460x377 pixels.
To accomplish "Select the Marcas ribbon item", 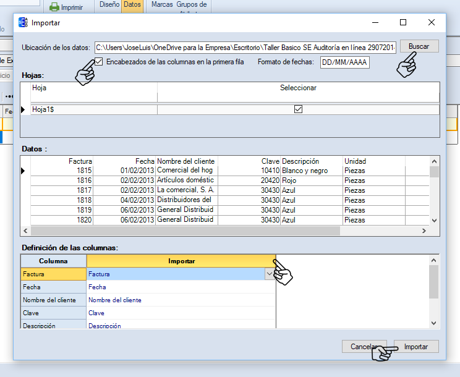I will click(162, 5).
